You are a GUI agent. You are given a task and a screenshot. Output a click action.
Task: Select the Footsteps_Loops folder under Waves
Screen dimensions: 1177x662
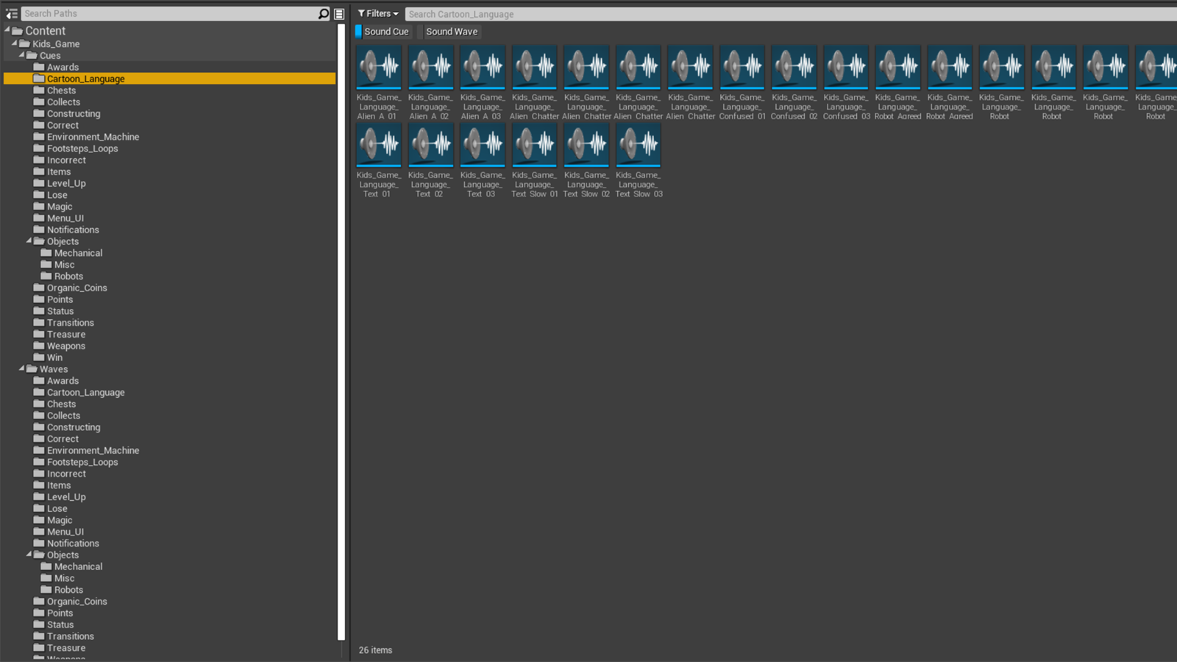click(x=82, y=462)
